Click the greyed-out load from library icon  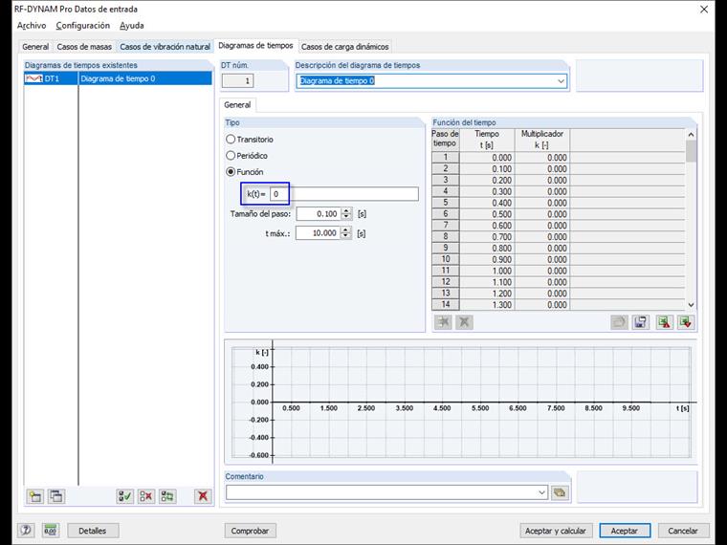click(x=620, y=322)
